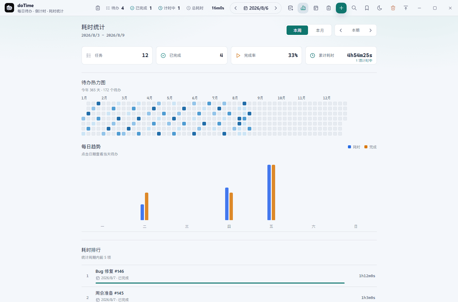Click the doTime app logo icon
Image resolution: width=458 pixels, height=302 pixels.
point(9,8)
